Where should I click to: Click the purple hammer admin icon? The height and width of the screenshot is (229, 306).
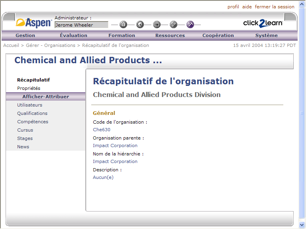[x=190, y=25]
